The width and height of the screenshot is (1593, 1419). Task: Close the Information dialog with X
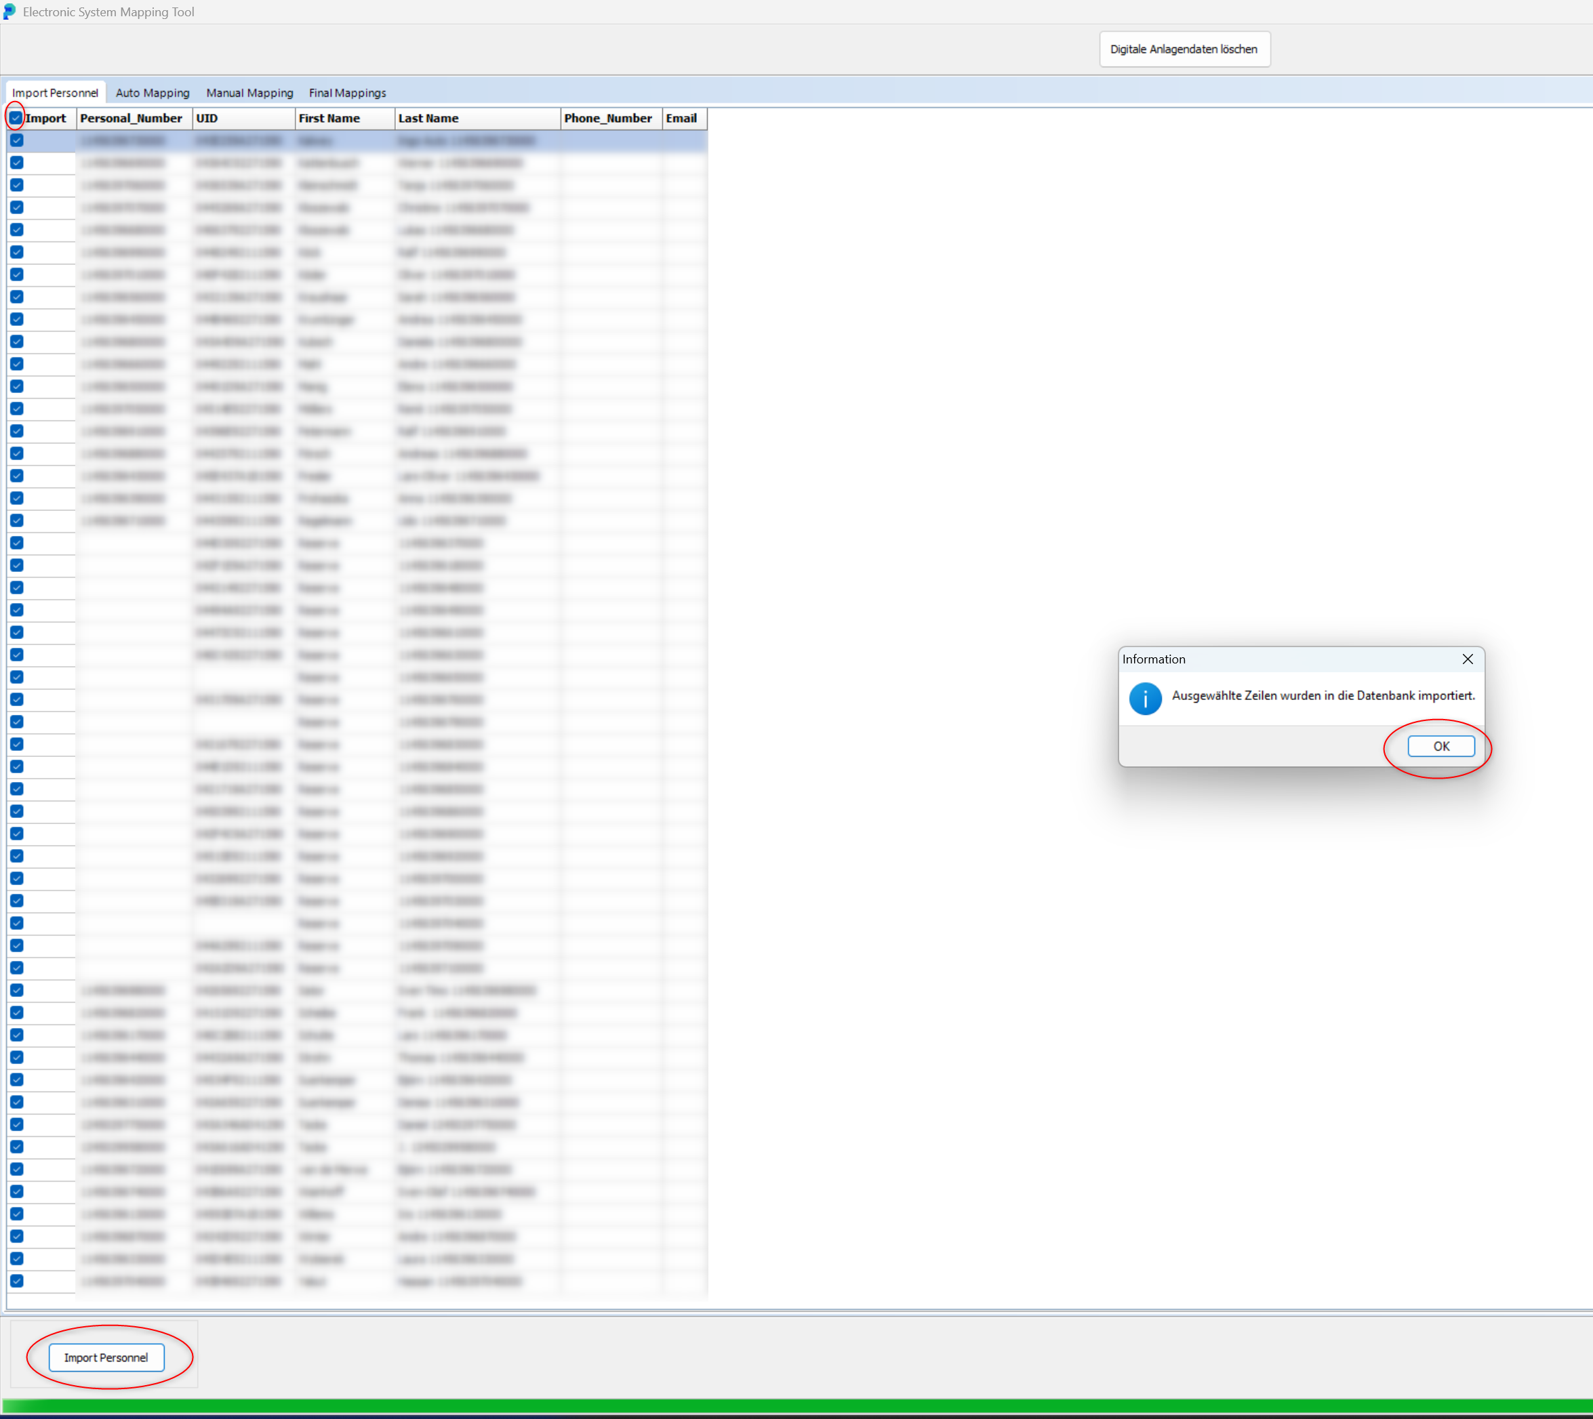coord(1467,659)
